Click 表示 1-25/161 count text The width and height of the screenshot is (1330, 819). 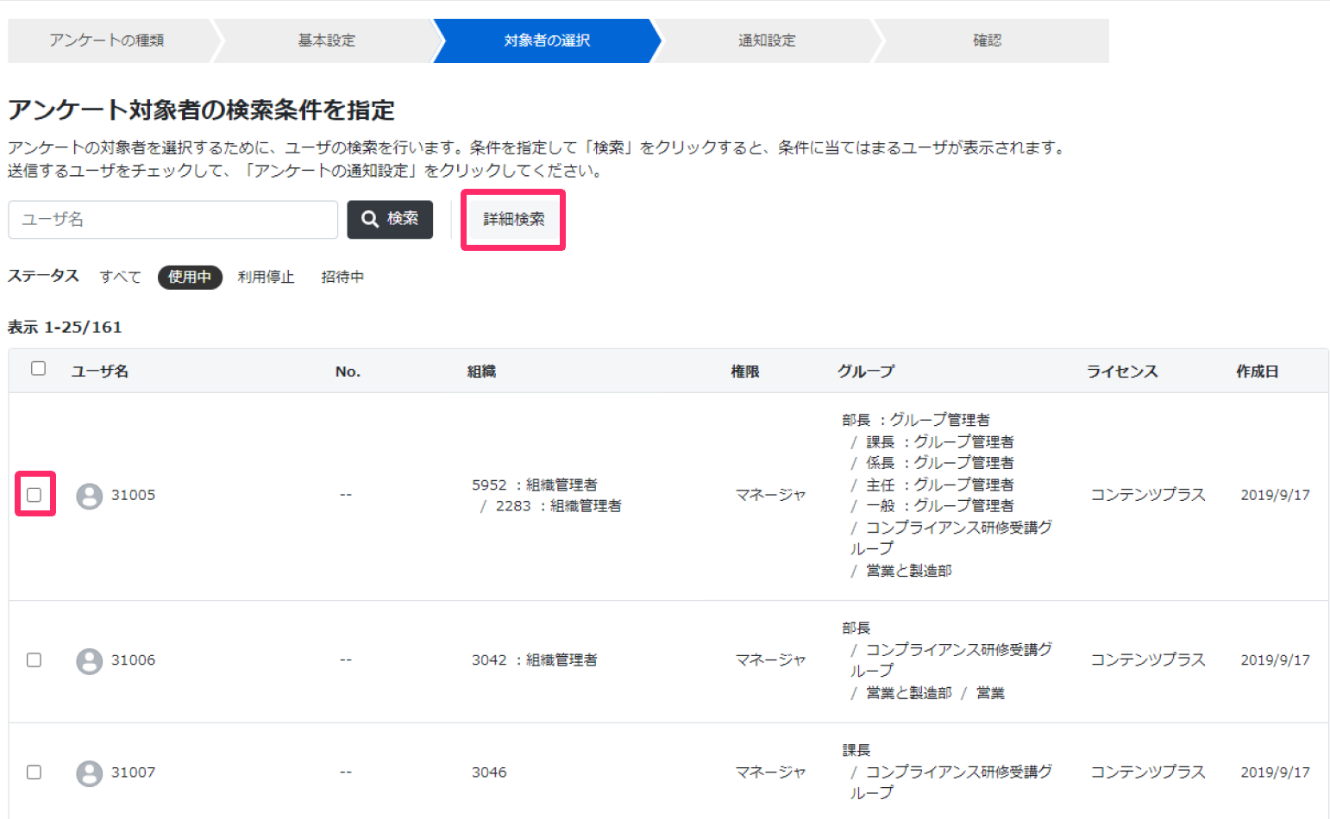tap(65, 327)
